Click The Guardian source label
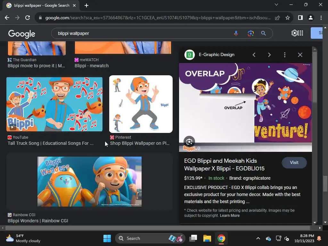Viewport: 328px width, 246px height. click(x=24, y=60)
